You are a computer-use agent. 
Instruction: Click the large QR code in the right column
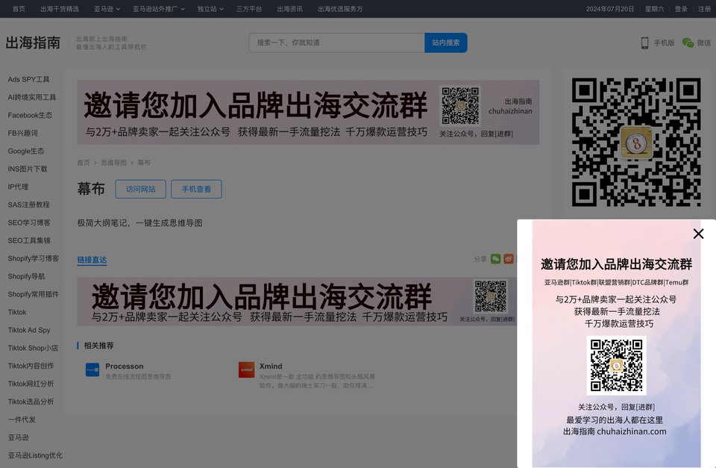point(636,142)
